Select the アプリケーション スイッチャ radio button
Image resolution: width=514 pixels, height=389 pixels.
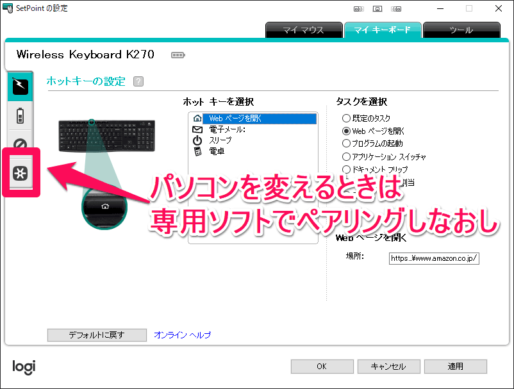pos(347,156)
